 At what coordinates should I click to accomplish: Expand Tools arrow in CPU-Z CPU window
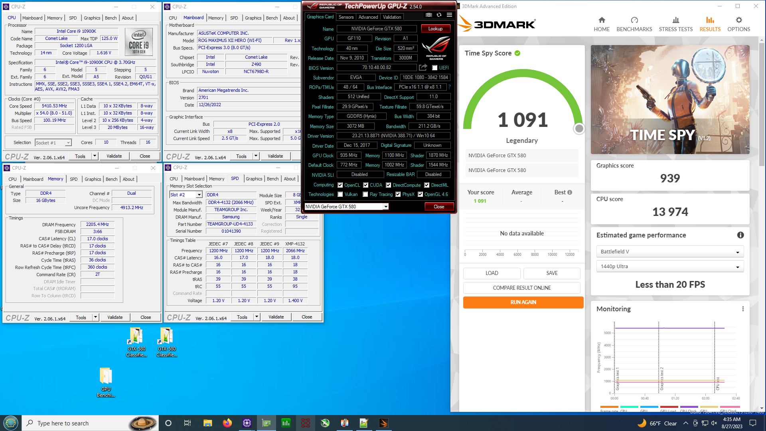coord(95,156)
